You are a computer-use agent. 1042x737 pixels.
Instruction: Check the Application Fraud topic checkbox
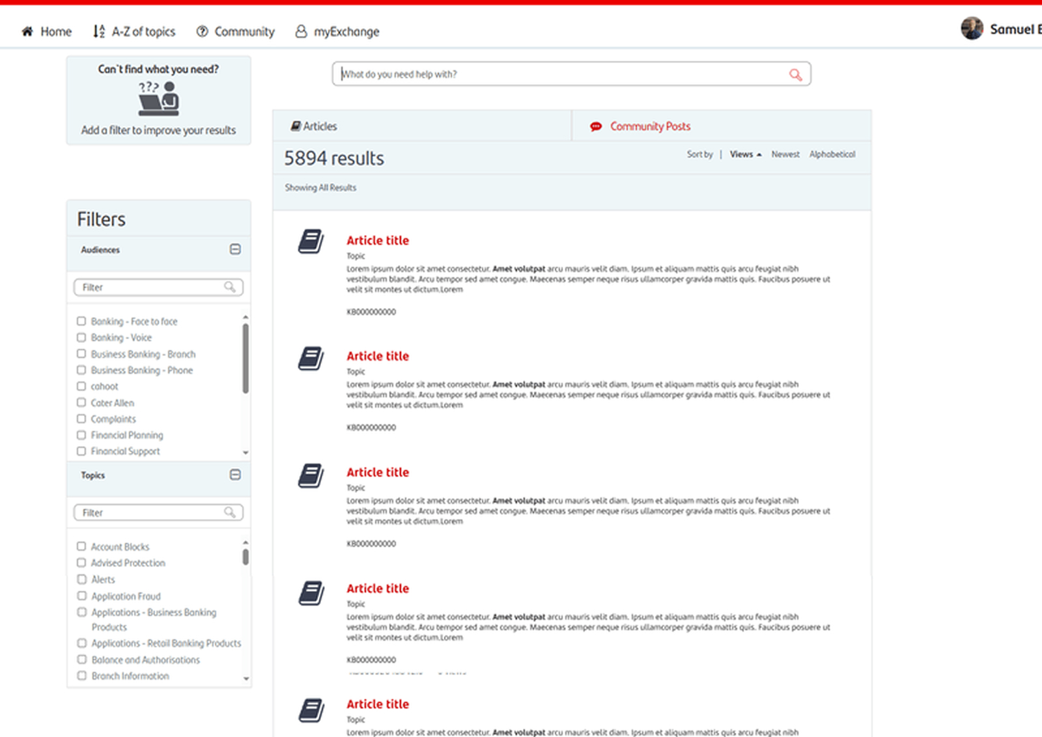click(x=81, y=596)
